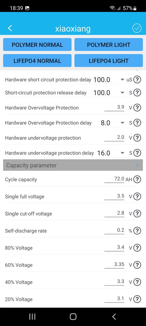Viewport: 146px width, 326px height.
Task: Collapse the Capacity parameter section
Action: [x=73, y=165]
